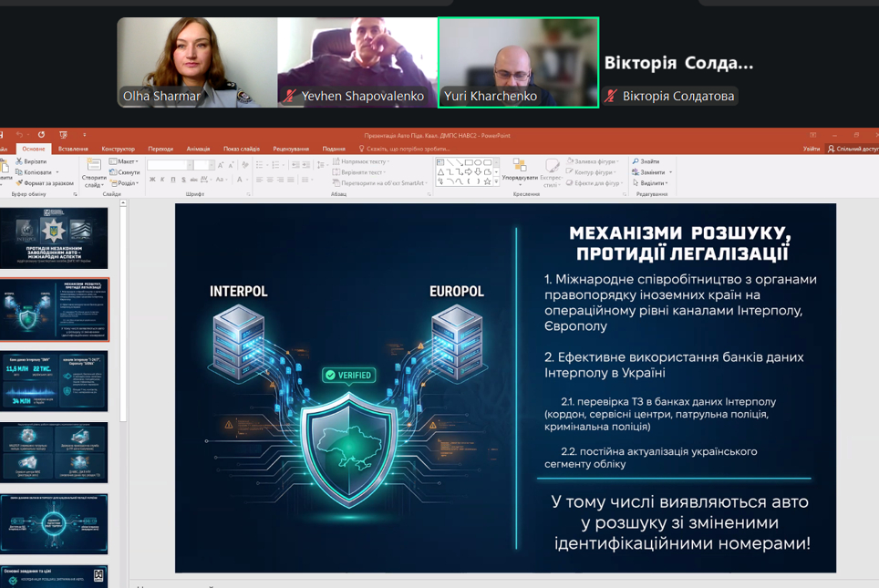Image resolution: width=879 pixels, height=588 pixels.
Task: Click the Numbering list icon
Action: [276, 165]
